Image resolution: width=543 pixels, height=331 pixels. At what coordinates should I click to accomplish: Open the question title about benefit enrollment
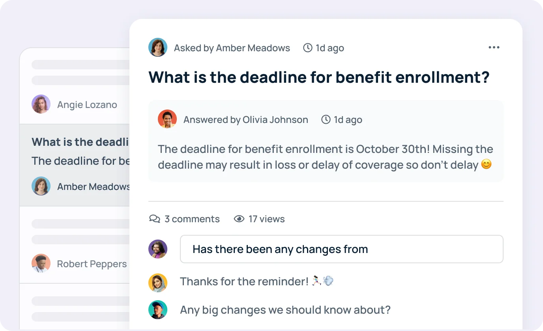click(x=318, y=77)
